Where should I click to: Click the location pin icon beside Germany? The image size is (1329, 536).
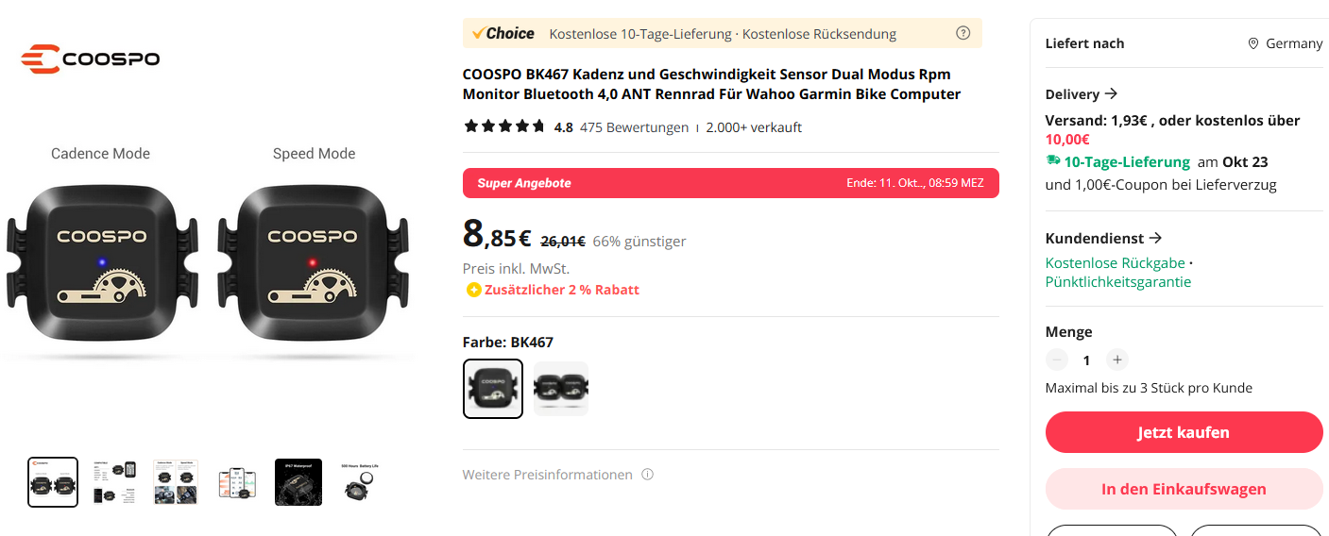click(1253, 43)
